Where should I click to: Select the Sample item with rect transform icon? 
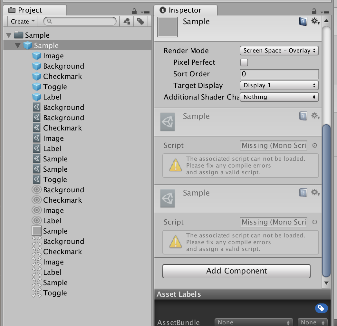[x=50, y=283]
